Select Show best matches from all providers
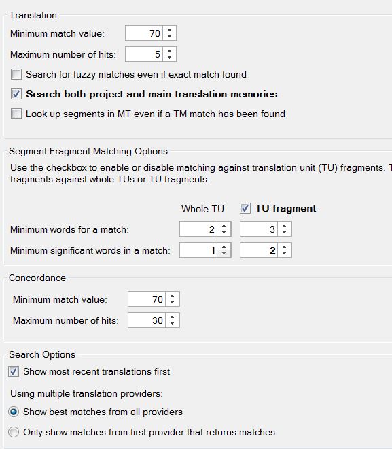The width and height of the screenshot is (392, 449). pos(14,412)
